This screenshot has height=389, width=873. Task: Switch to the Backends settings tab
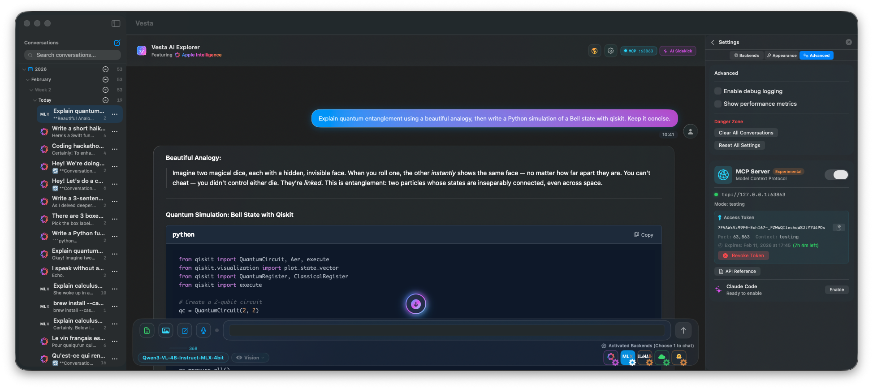[746, 56]
